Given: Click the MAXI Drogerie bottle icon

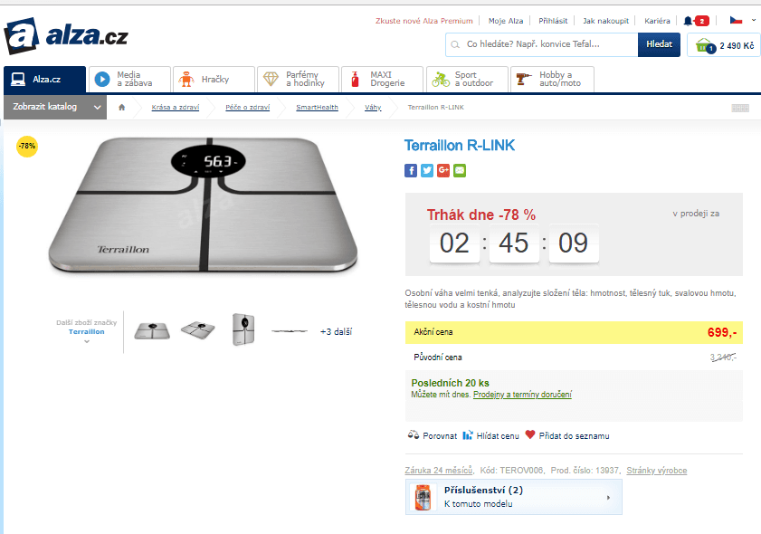Looking at the screenshot, I should 355,79.
